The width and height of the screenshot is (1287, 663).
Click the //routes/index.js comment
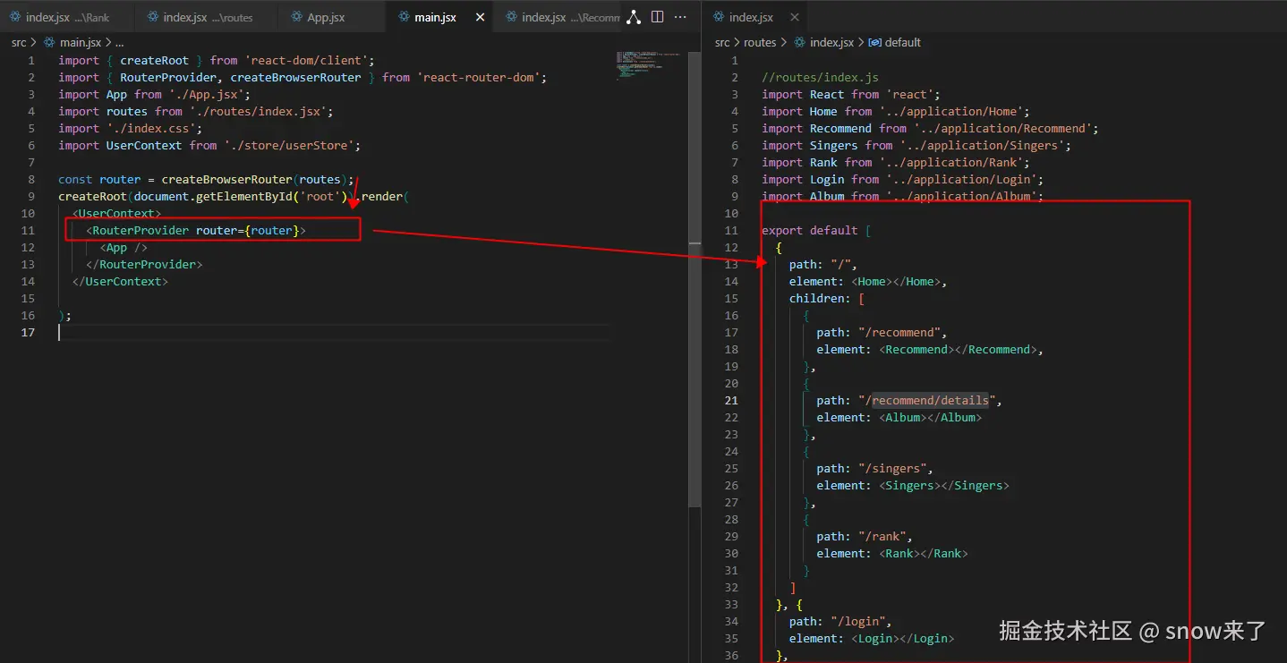(821, 77)
